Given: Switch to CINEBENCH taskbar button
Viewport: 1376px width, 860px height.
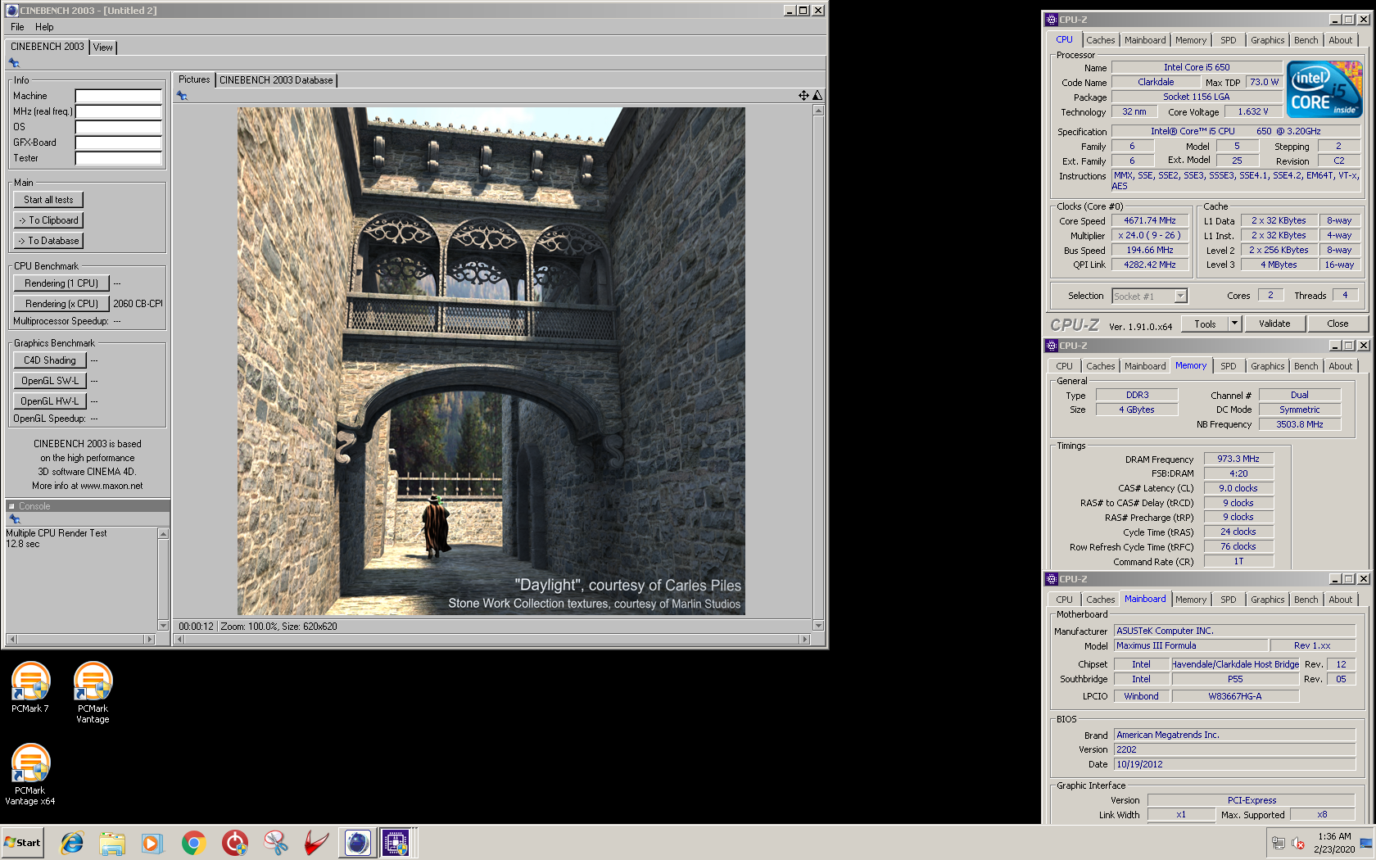Looking at the screenshot, I should tap(357, 843).
